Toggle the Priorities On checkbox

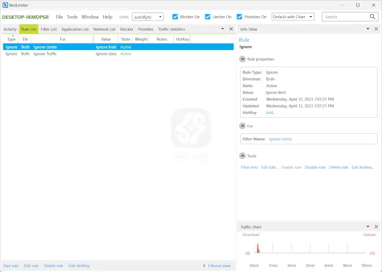(x=239, y=17)
